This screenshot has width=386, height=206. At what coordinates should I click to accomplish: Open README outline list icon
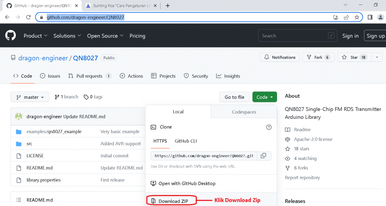tap(18, 200)
